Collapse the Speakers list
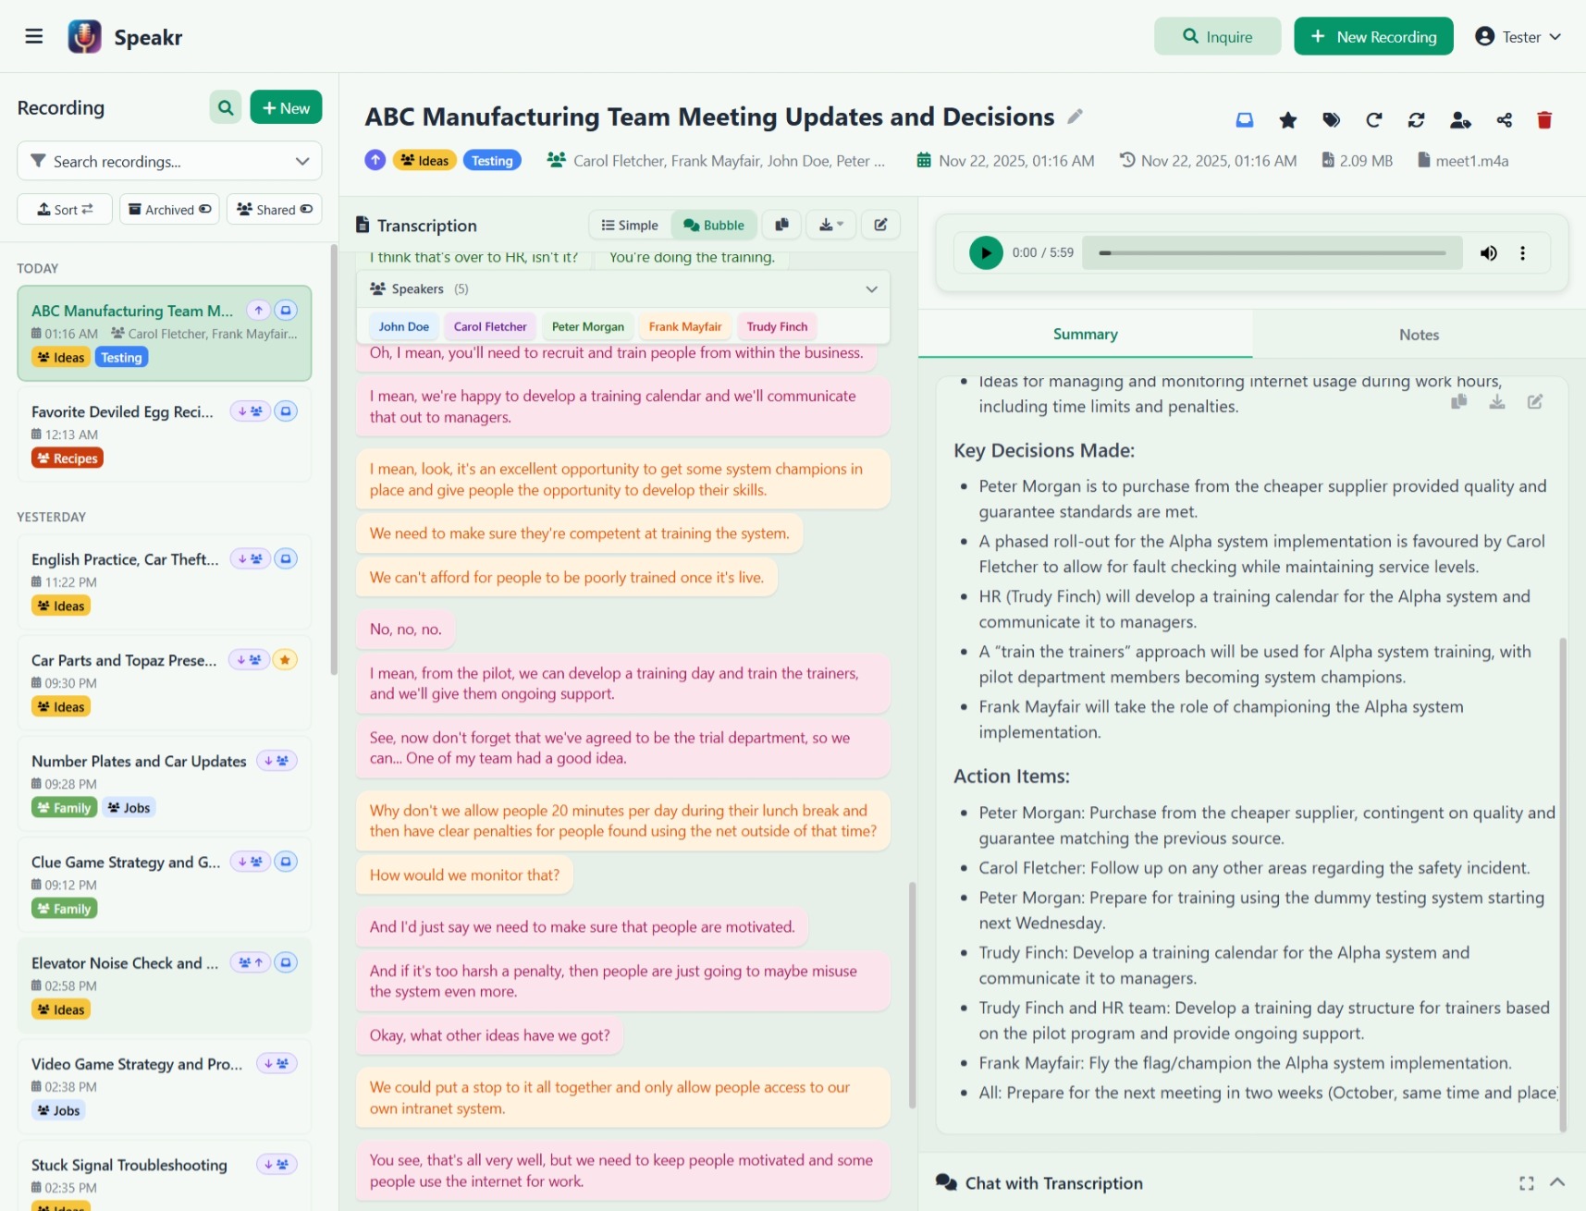This screenshot has height=1211, width=1586. pos(870,288)
